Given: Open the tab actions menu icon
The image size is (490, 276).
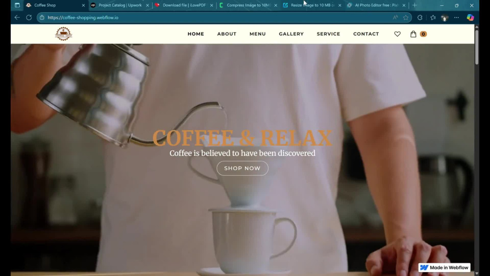Looking at the screenshot, I should click(17, 5).
